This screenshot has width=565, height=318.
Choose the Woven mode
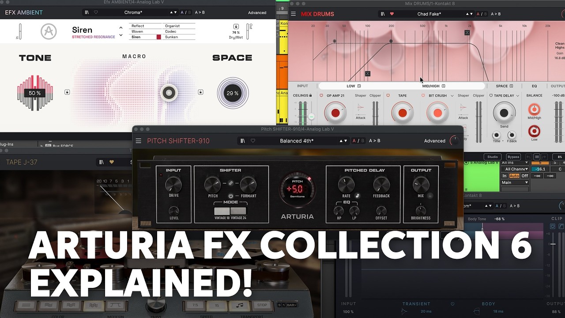(x=145, y=31)
